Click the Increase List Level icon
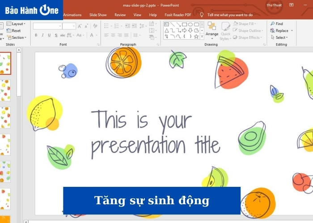This screenshot has height=223, width=313. click(134, 26)
